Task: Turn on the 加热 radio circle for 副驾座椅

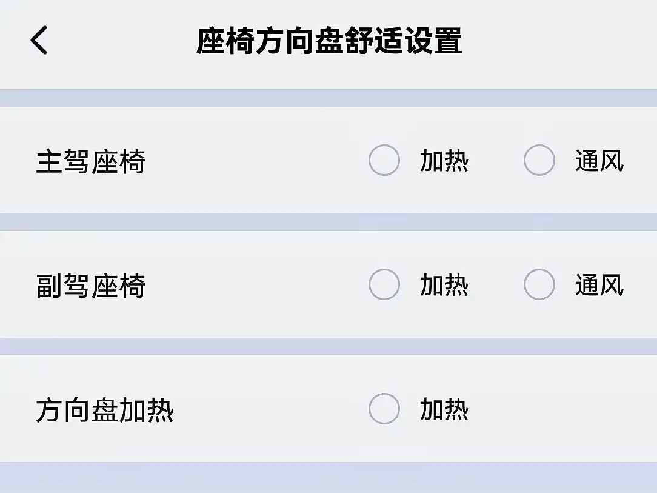Action: [x=384, y=285]
